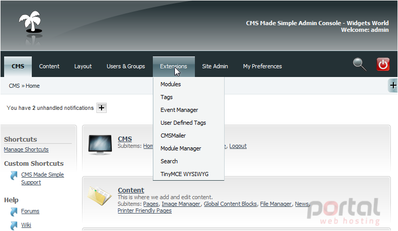Open the Image Manager subitem link
The height and width of the screenshot is (231, 398).
coord(181,204)
